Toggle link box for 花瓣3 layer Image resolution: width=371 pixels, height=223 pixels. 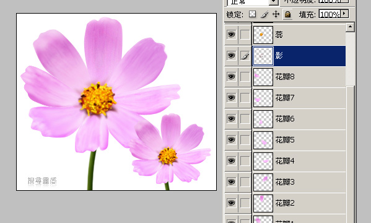pos(245,182)
